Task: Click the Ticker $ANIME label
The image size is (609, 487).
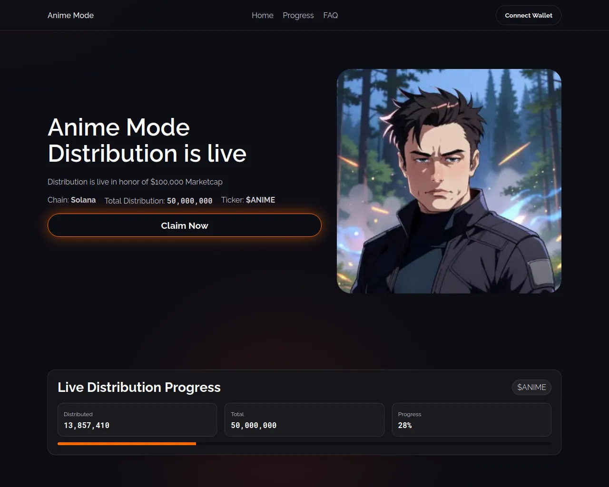Action: click(248, 200)
